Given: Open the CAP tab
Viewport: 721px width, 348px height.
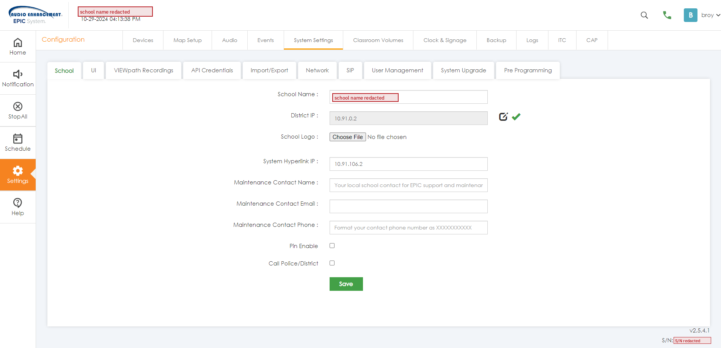Looking at the screenshot, I should [x=592, y=40].
